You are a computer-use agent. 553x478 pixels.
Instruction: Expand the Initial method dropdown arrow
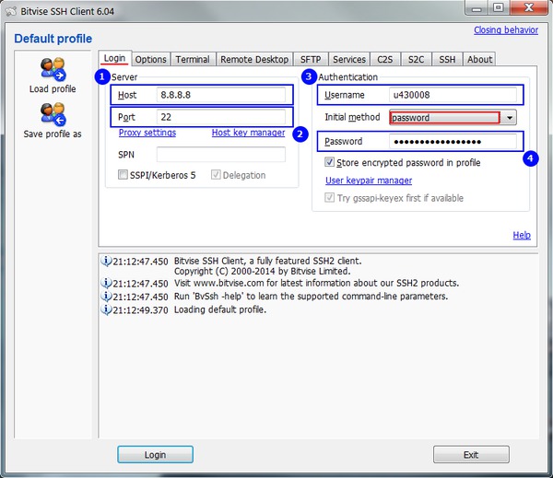click(x=509, y=118)
